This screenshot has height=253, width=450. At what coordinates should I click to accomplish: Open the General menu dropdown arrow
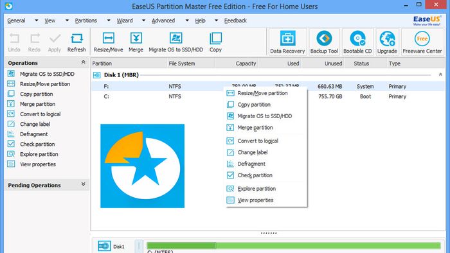click(x=37, y=21)
